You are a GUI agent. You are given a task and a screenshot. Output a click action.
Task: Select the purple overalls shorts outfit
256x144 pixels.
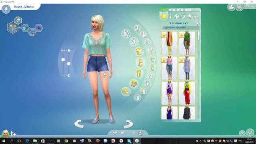pos(169,93)
